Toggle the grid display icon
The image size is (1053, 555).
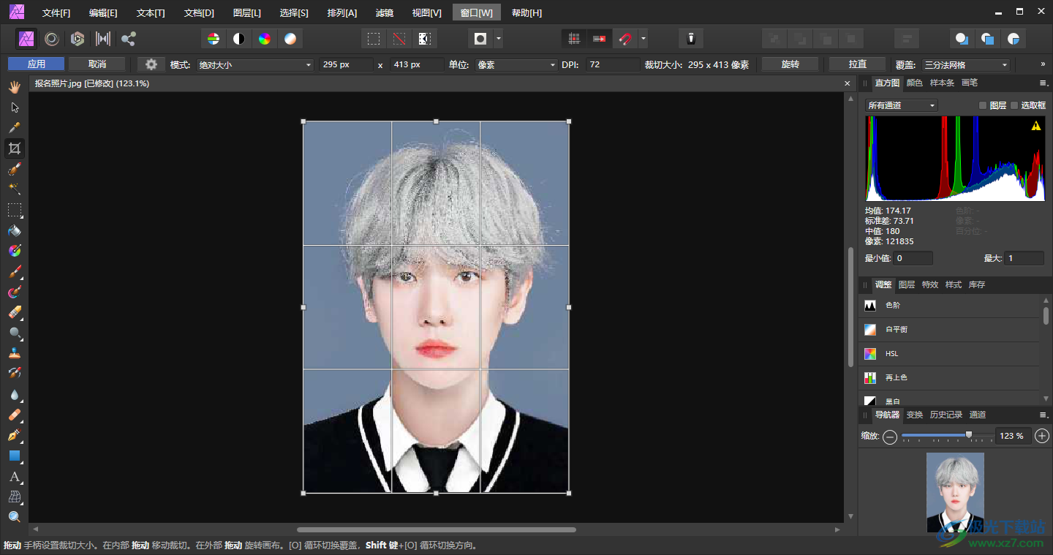tap(574, 39)
